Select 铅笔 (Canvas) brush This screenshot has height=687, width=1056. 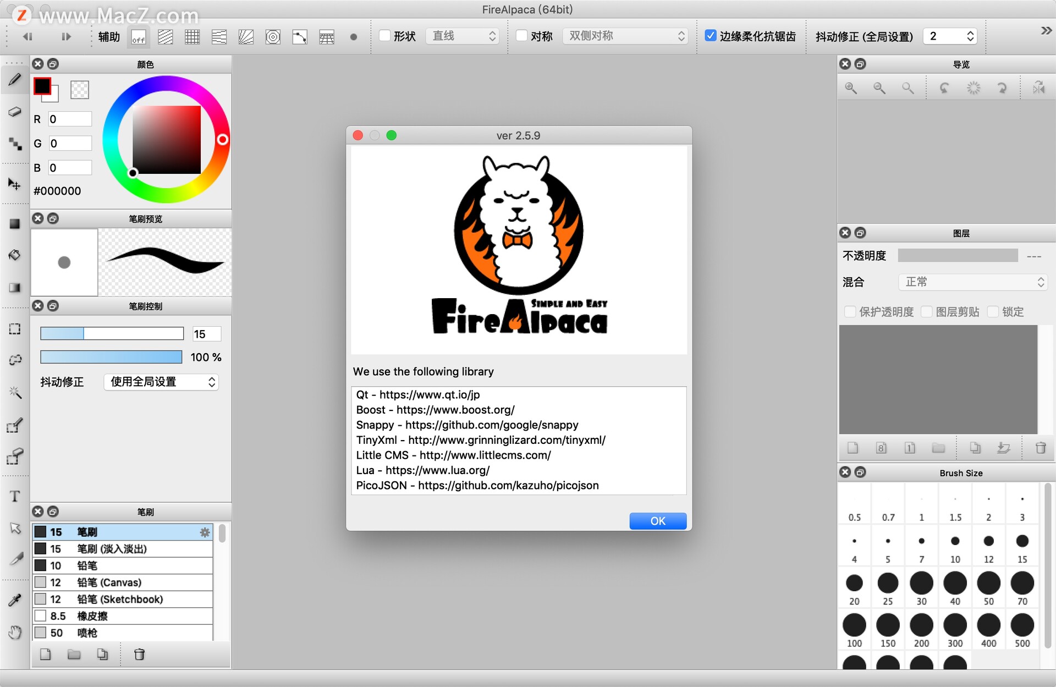click(x=123, y=582)
